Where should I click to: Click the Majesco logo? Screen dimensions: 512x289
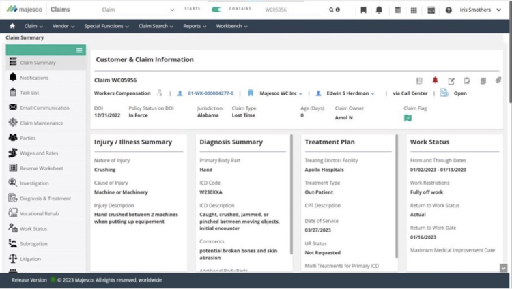[25, 10]
